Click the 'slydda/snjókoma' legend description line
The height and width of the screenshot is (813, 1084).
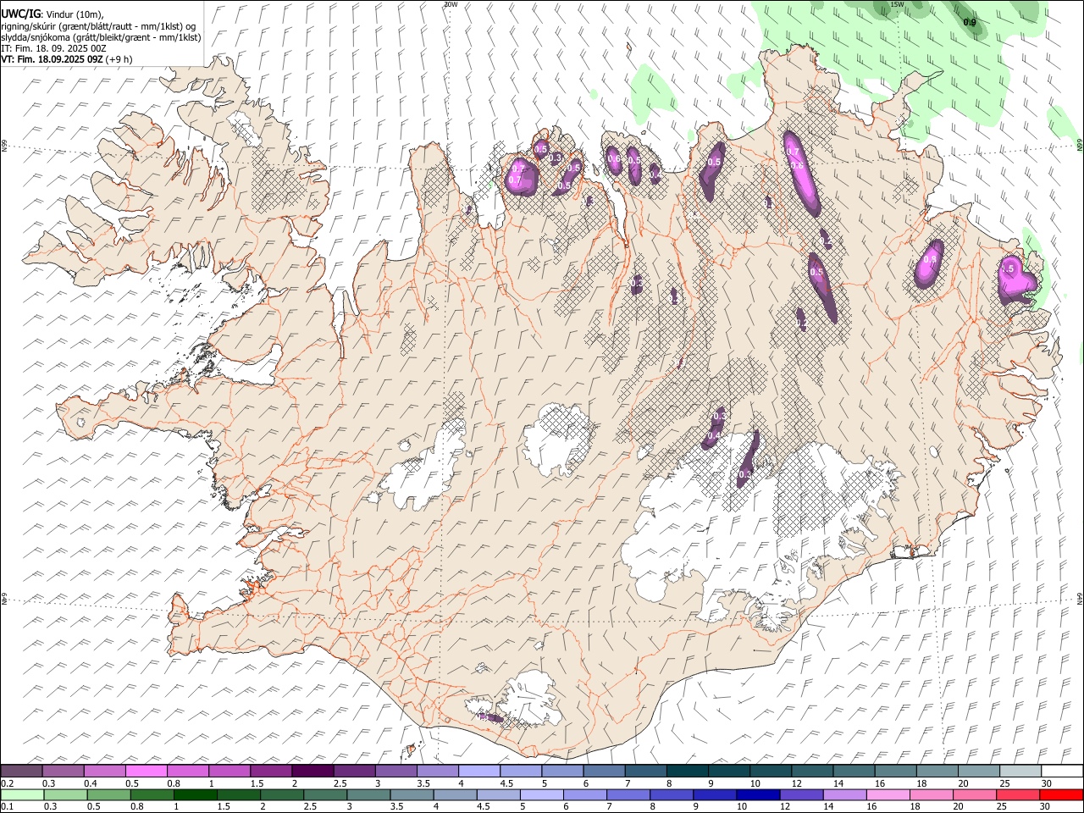click(101, 37)
